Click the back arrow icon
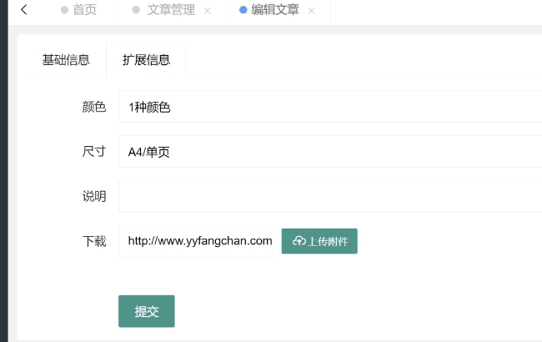 23,10
